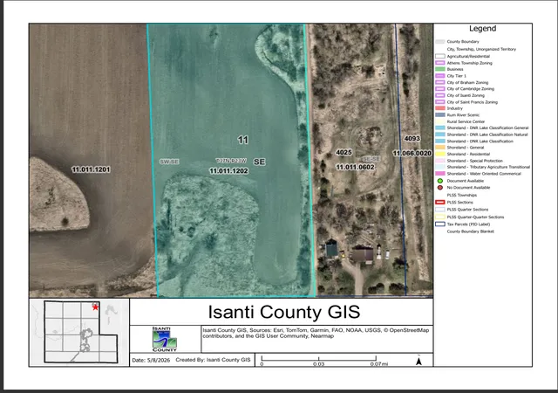Image resolution: width=558 pixels, height=393 pixels.
Task: Click the '0.07 mi' scale bar label
Action: coord(379,364)
